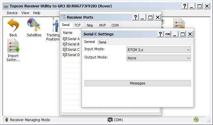
Task: Open the View menu
Action: click(x=25, y=13)
